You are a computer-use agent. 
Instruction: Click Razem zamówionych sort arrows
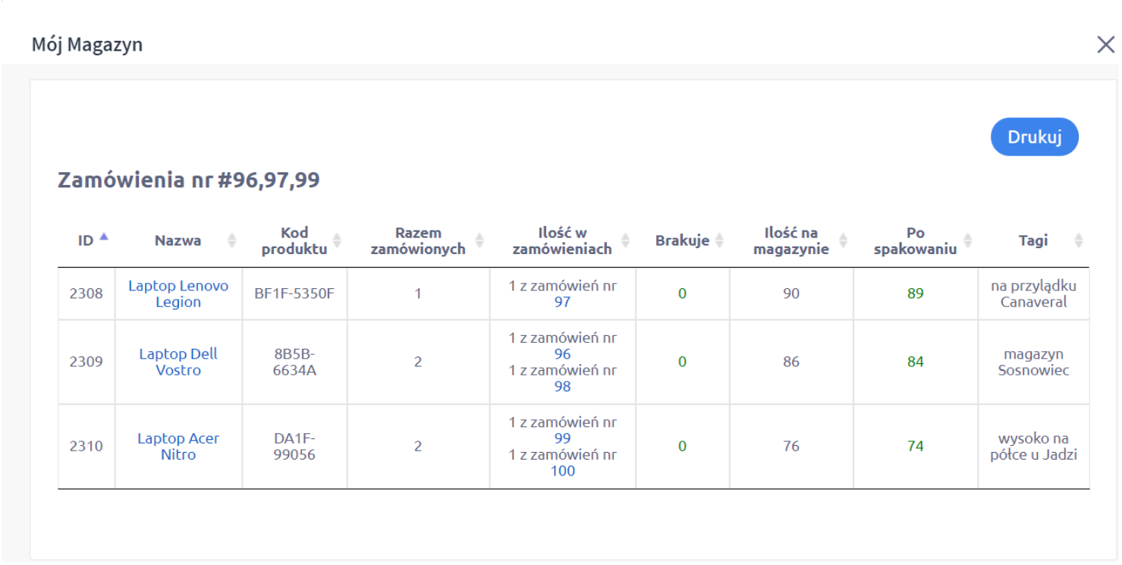[479, 240]
